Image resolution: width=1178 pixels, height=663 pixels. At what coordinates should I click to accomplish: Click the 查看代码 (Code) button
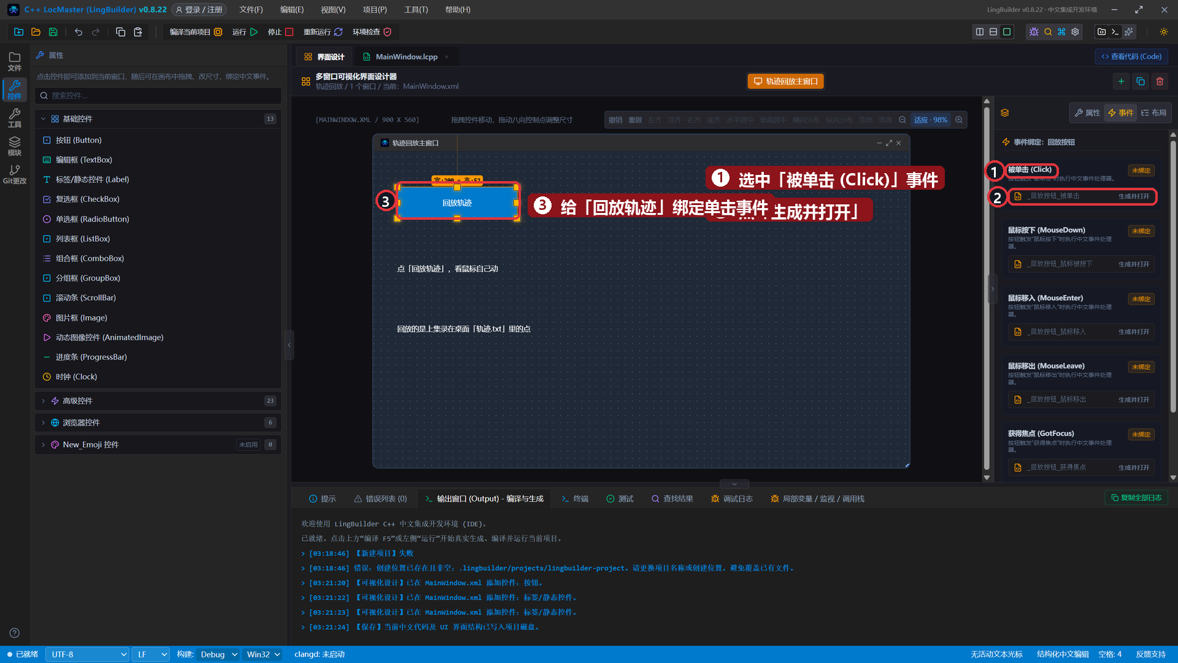(x=1131, y=56)
